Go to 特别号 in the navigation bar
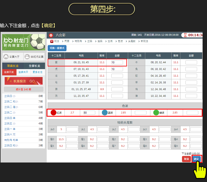 coord(78,41)
